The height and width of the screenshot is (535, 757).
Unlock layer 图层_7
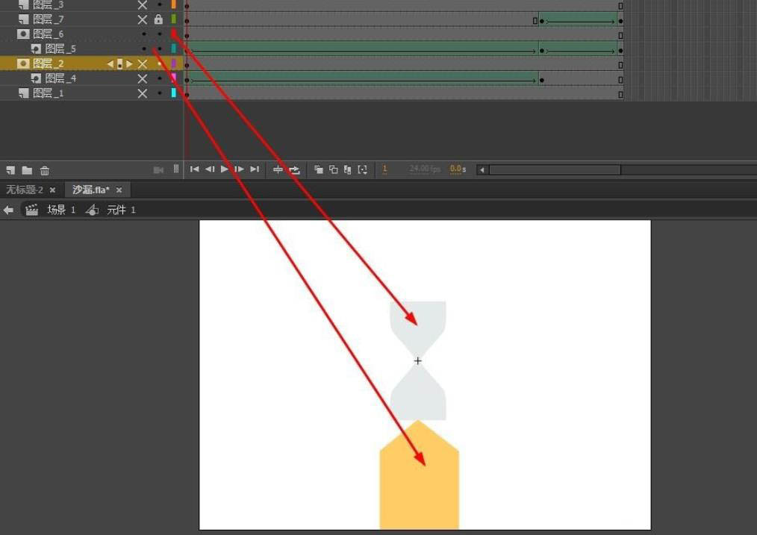pos(158,19)
